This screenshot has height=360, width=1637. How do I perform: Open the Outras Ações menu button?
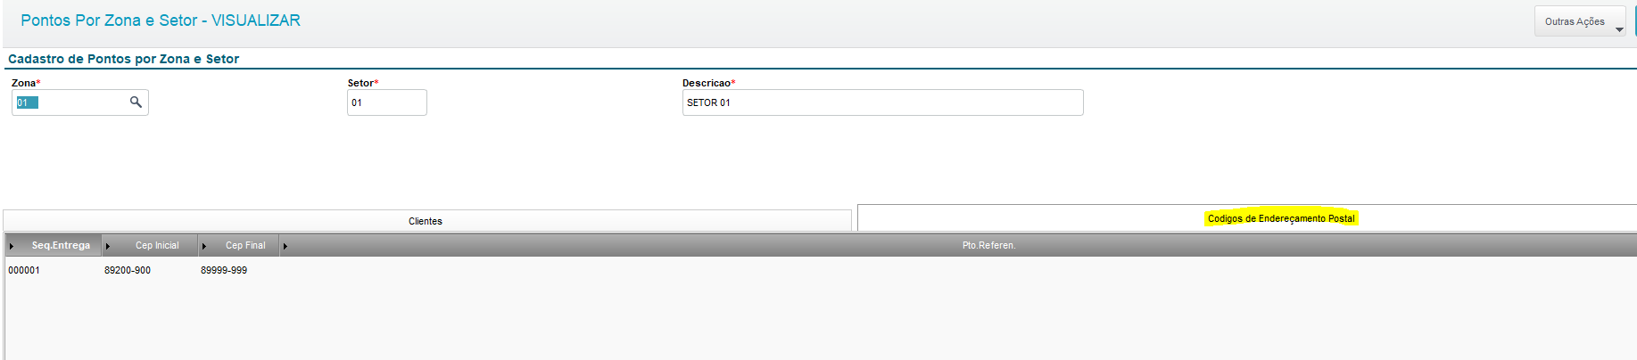1580,21
